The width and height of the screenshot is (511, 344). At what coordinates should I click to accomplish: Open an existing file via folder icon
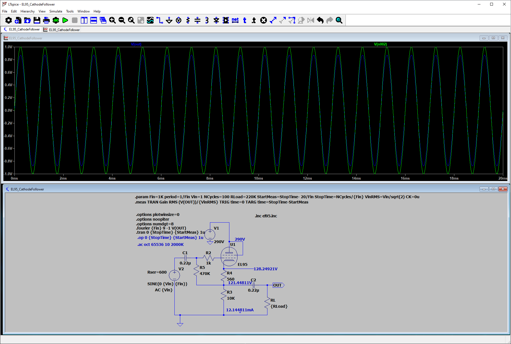27,20
